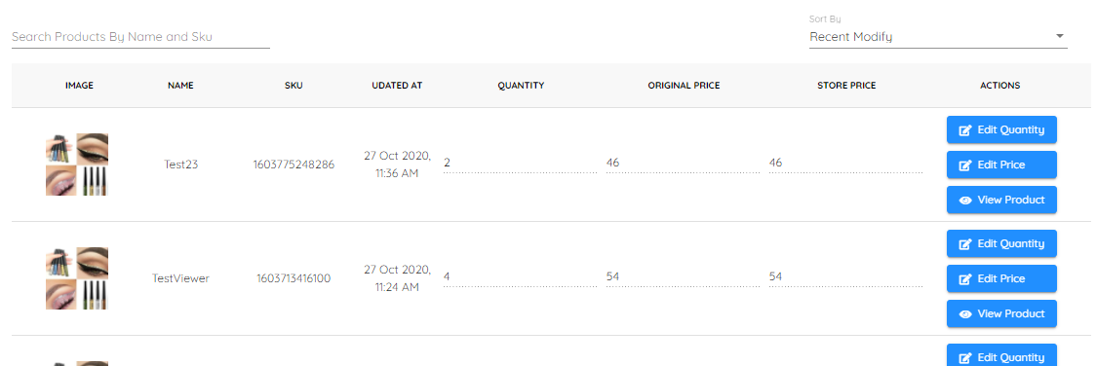Click the pencil icon on Test23's Edit Quantity
1097x366 pixels.
[x=964, y=129]
